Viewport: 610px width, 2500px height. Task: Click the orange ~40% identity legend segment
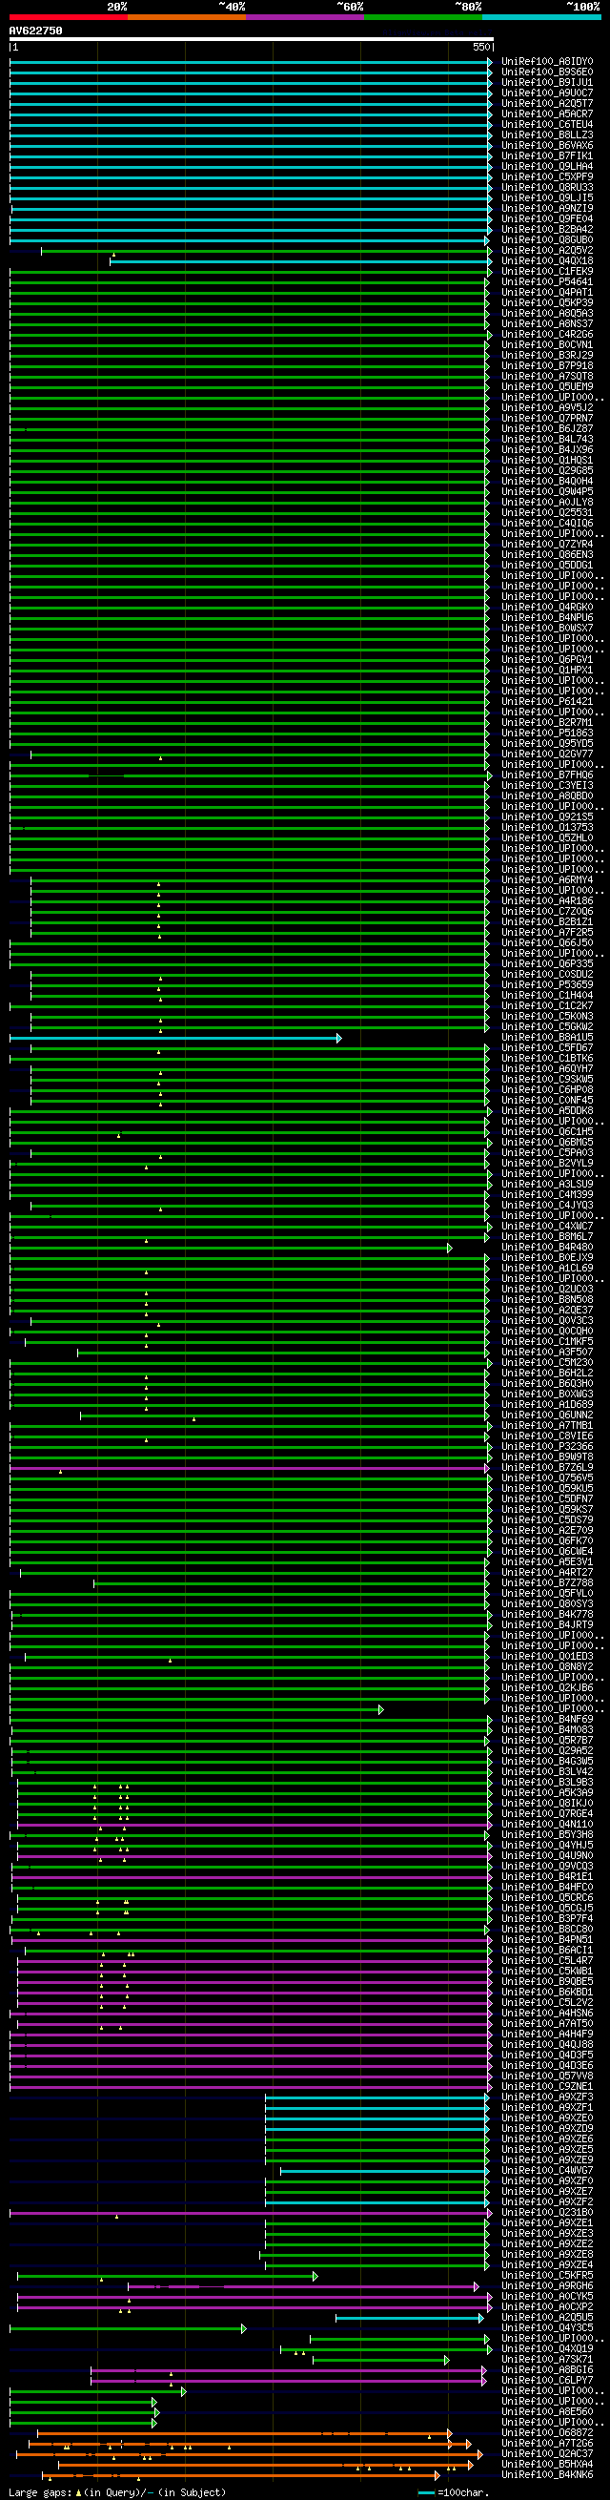coord(186,16)
